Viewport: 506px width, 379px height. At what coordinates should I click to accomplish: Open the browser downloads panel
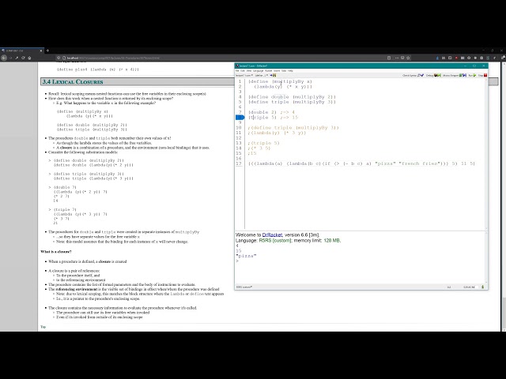437,58
